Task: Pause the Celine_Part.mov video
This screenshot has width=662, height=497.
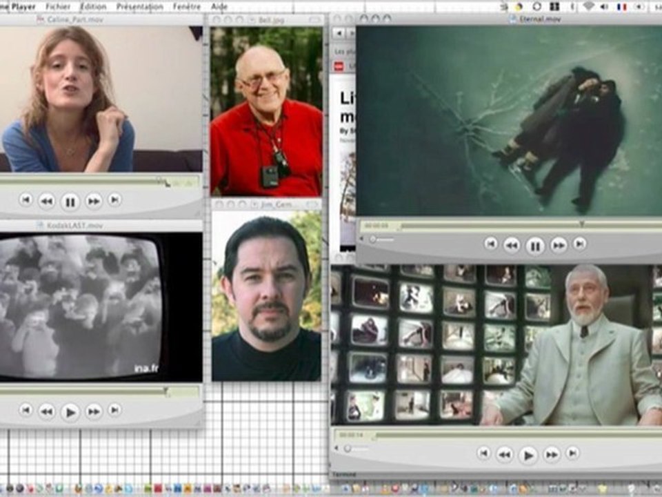Action: [70, 202]
